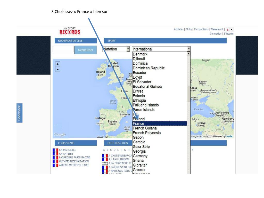
Task: Focus the club search input field
Action: click(x=63, y=49)
